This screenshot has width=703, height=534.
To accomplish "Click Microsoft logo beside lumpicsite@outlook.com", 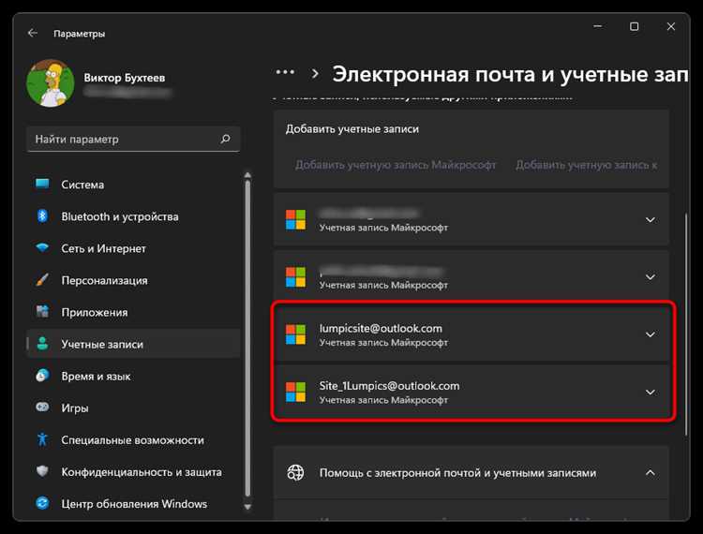I will point(295,334).
